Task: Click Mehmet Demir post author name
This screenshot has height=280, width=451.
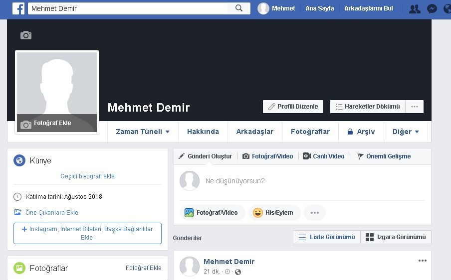Action: click(229, 262)
